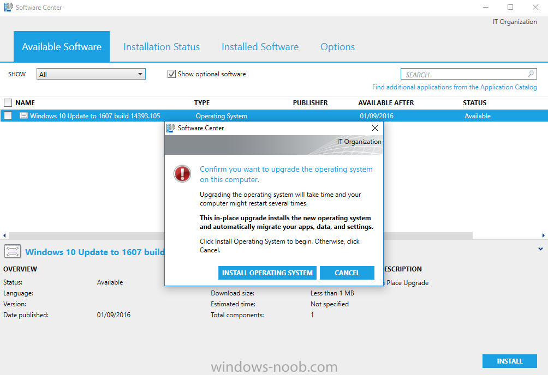Image resolution: width=548 pixels, height=375 pixels.
Task: Toggle Show optional software checkbox
Action: 171,74
